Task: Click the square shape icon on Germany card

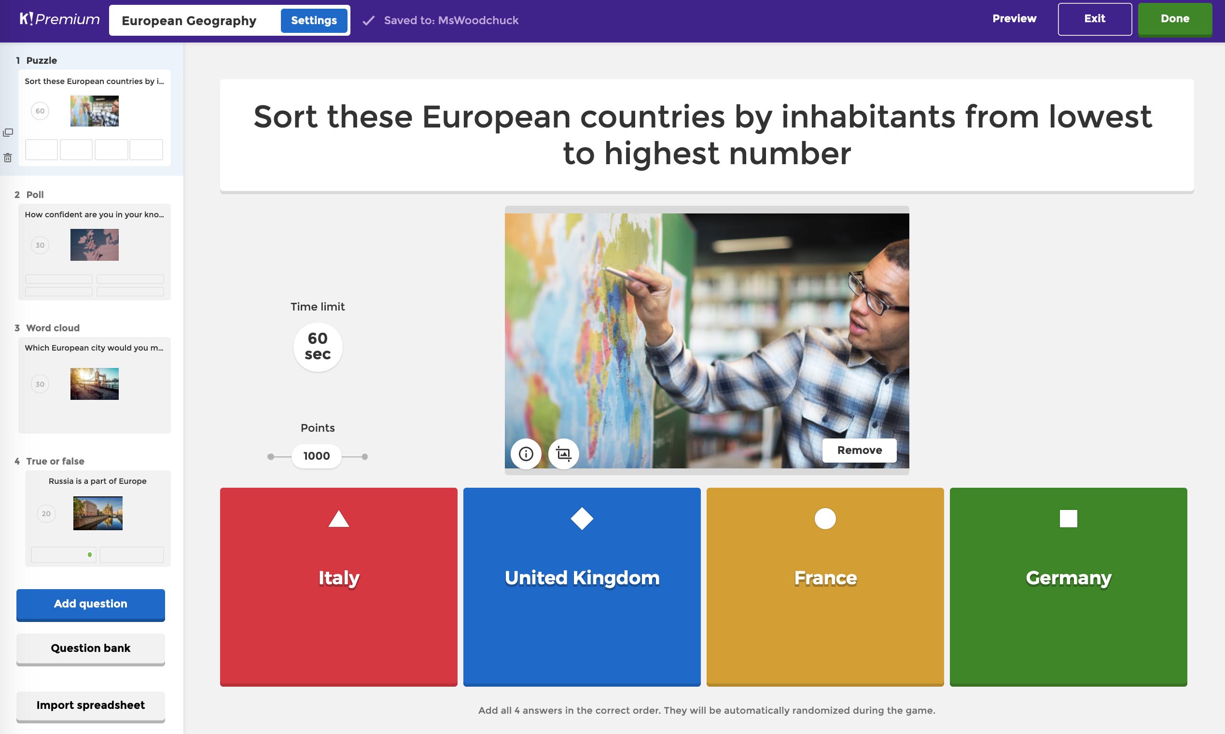Action: (x=1068, y=518)
